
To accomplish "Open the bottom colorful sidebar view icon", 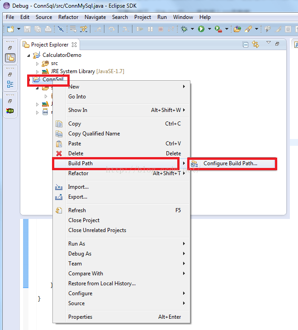I will click(10, 111).
